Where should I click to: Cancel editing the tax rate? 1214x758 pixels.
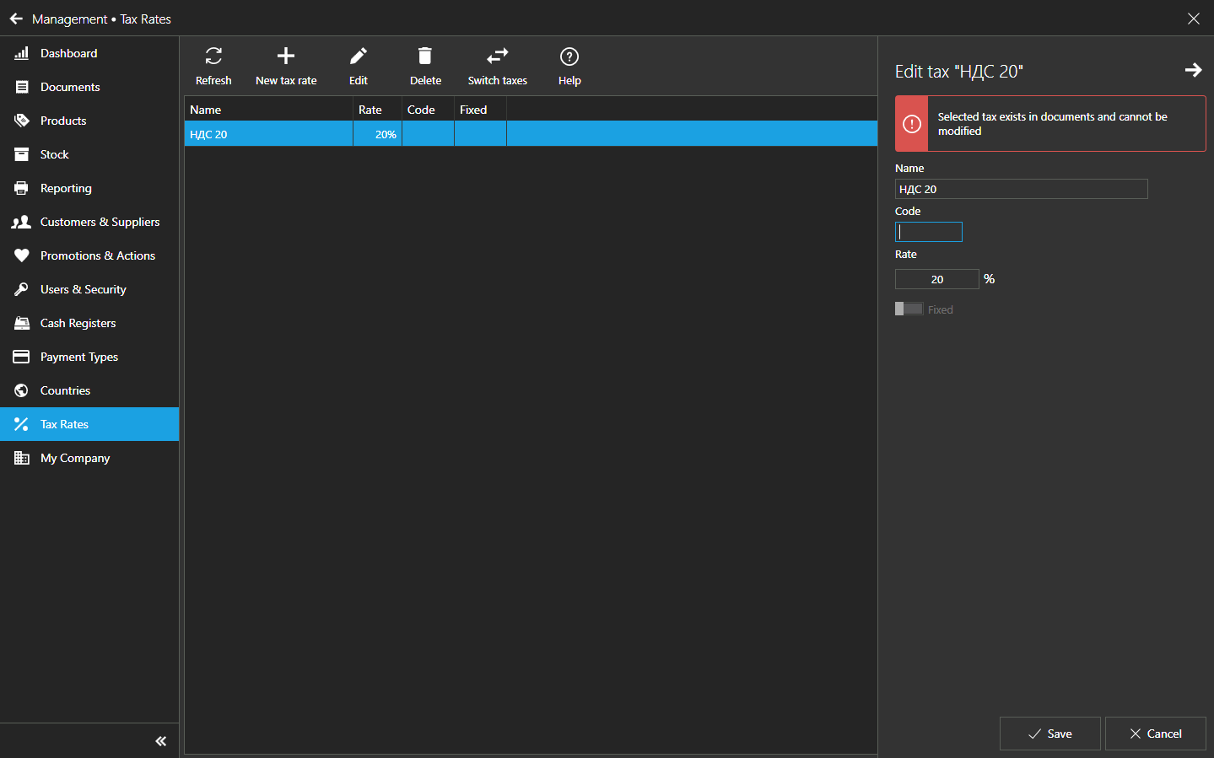(x=1155, y=734)
